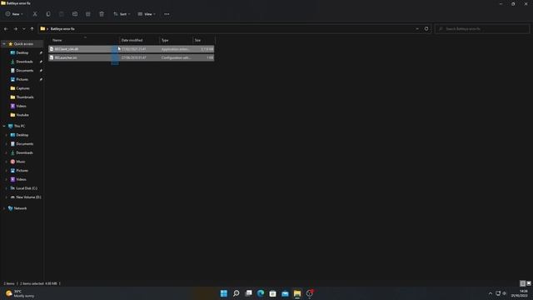Open the Thumbnails folder in sidebar
The image size is (533, 300).
(x=25, y=97)
